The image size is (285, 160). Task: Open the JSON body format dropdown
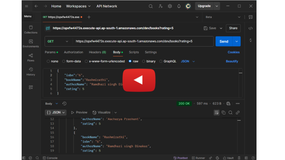(188, 61)
